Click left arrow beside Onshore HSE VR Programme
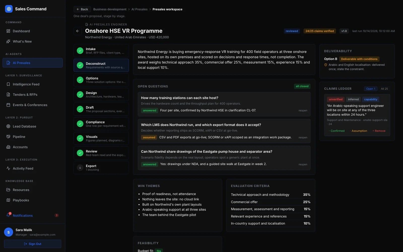 click(x=78, y=31)
